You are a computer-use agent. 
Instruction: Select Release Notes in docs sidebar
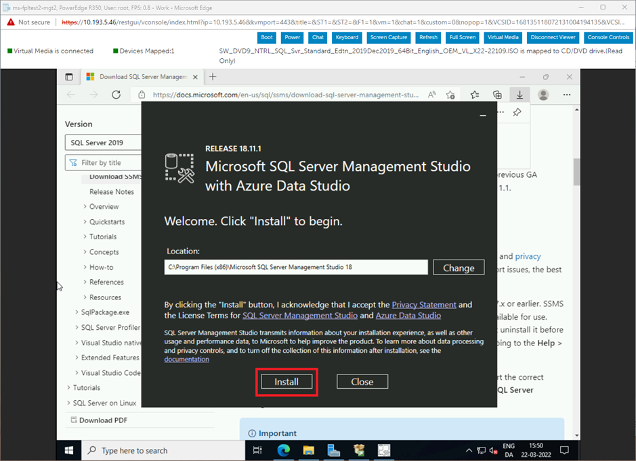pos(112,192)
